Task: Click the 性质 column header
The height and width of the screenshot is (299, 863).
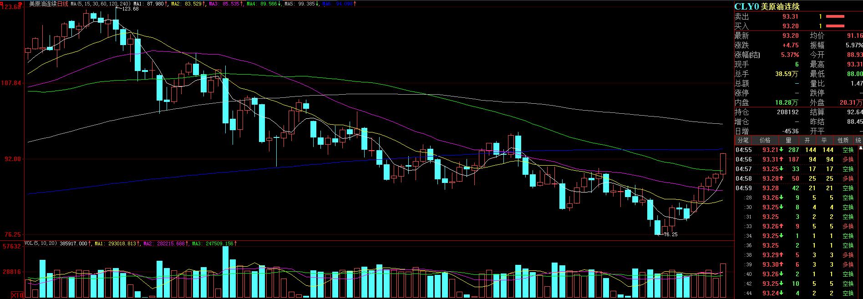Action: (843, 140)
